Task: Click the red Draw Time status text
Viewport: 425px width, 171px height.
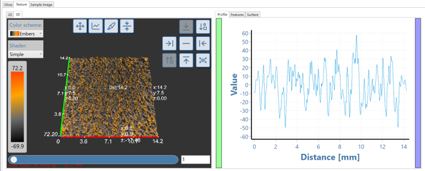Action: (x=45, y=165)
